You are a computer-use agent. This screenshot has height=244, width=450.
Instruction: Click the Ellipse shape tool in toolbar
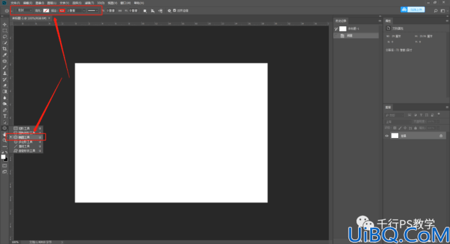4,128
